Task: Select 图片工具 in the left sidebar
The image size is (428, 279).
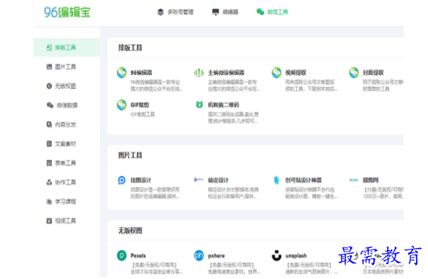Action: [x=67, y=67]
